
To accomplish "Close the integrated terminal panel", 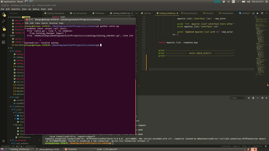I will click(266, 98).
